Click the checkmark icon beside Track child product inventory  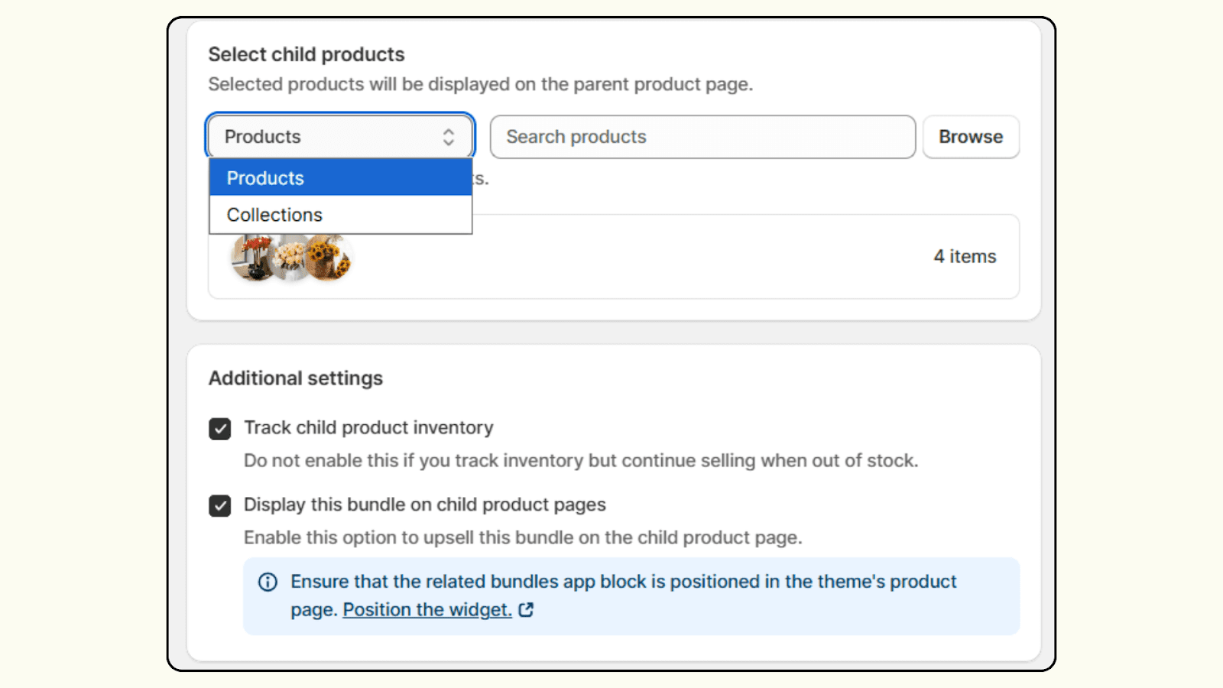click(x=219, y=429)
